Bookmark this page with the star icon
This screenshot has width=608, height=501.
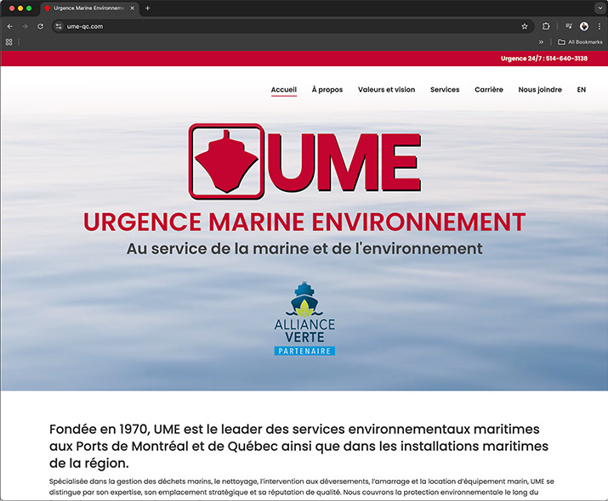pos(525,26)
